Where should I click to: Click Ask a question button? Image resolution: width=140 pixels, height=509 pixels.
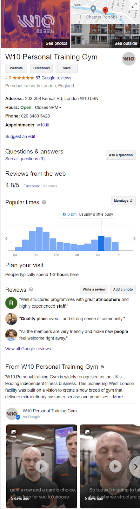tap(121, 155)
